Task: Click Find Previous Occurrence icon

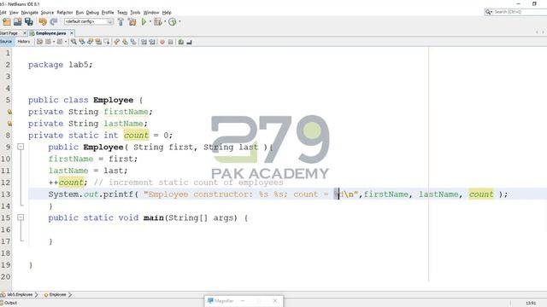Action: [82, 42]
